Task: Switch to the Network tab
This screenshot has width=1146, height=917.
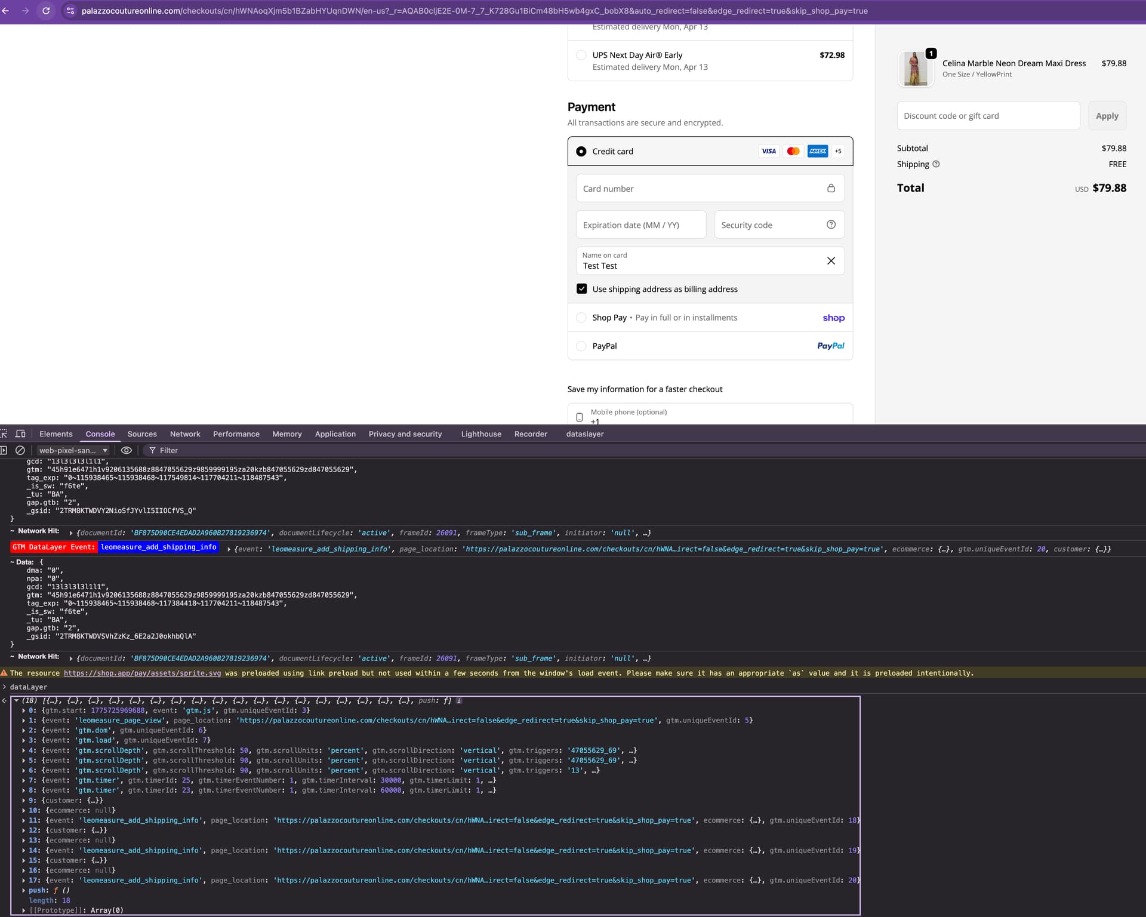Action: 185,434
